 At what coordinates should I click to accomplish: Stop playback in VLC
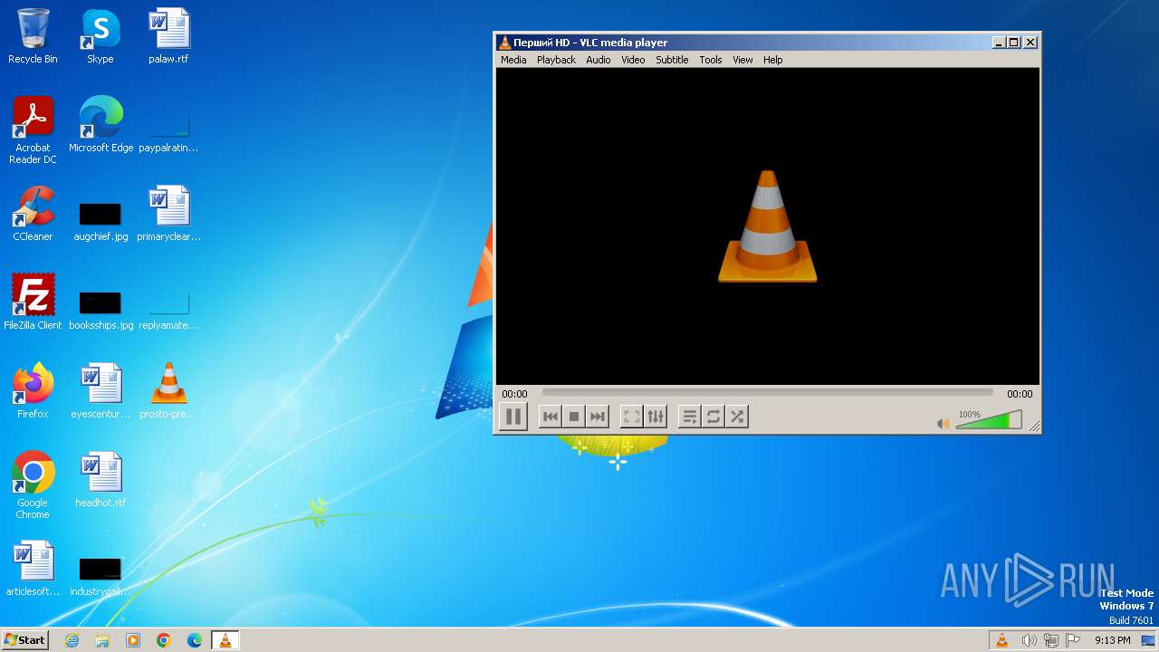[574, 417]
